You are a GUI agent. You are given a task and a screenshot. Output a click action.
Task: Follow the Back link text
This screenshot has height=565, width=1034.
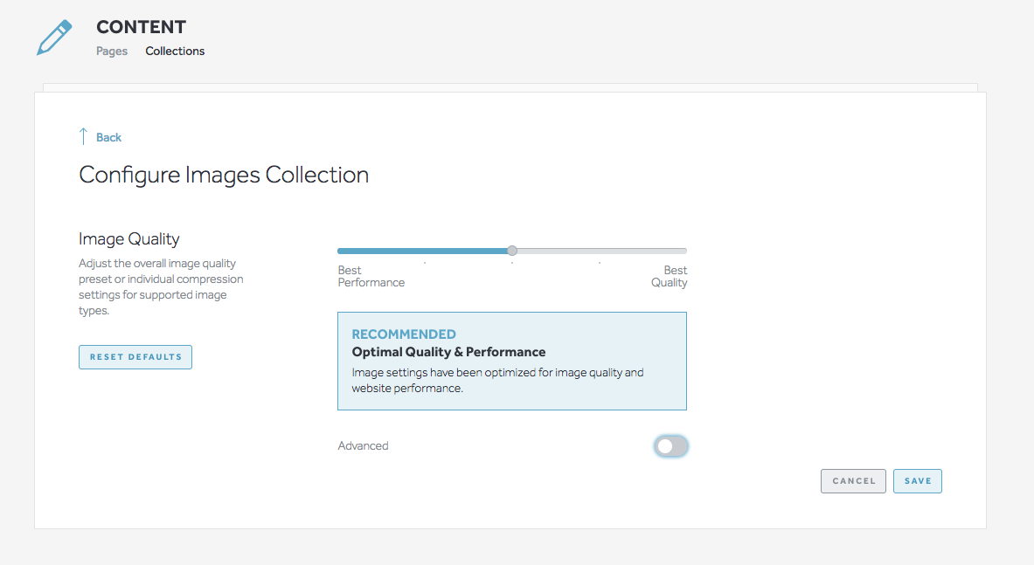108,137
